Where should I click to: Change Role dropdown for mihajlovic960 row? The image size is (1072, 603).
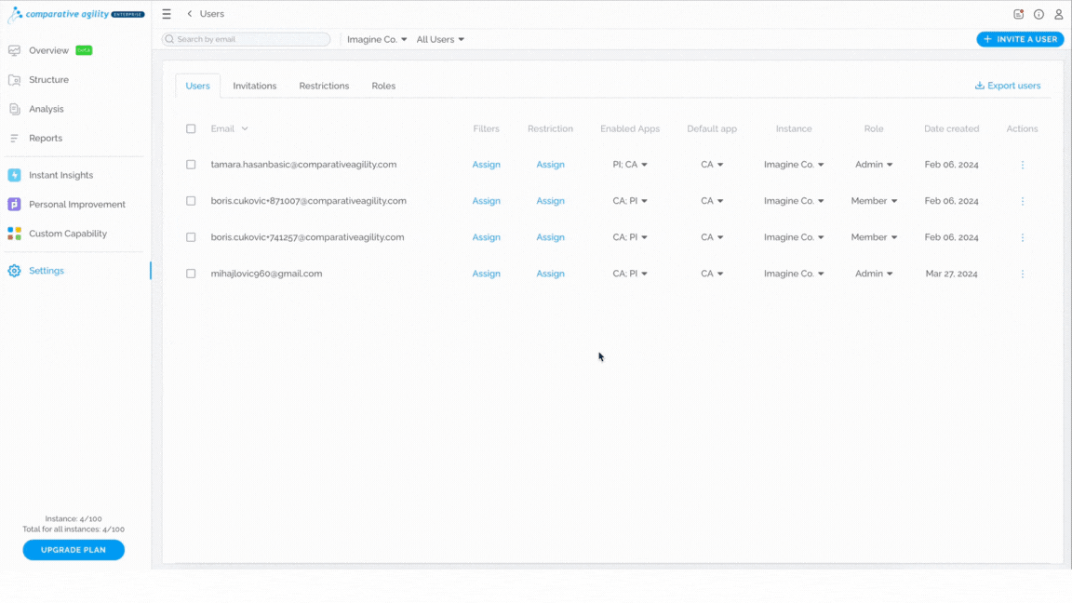[874, 274]
